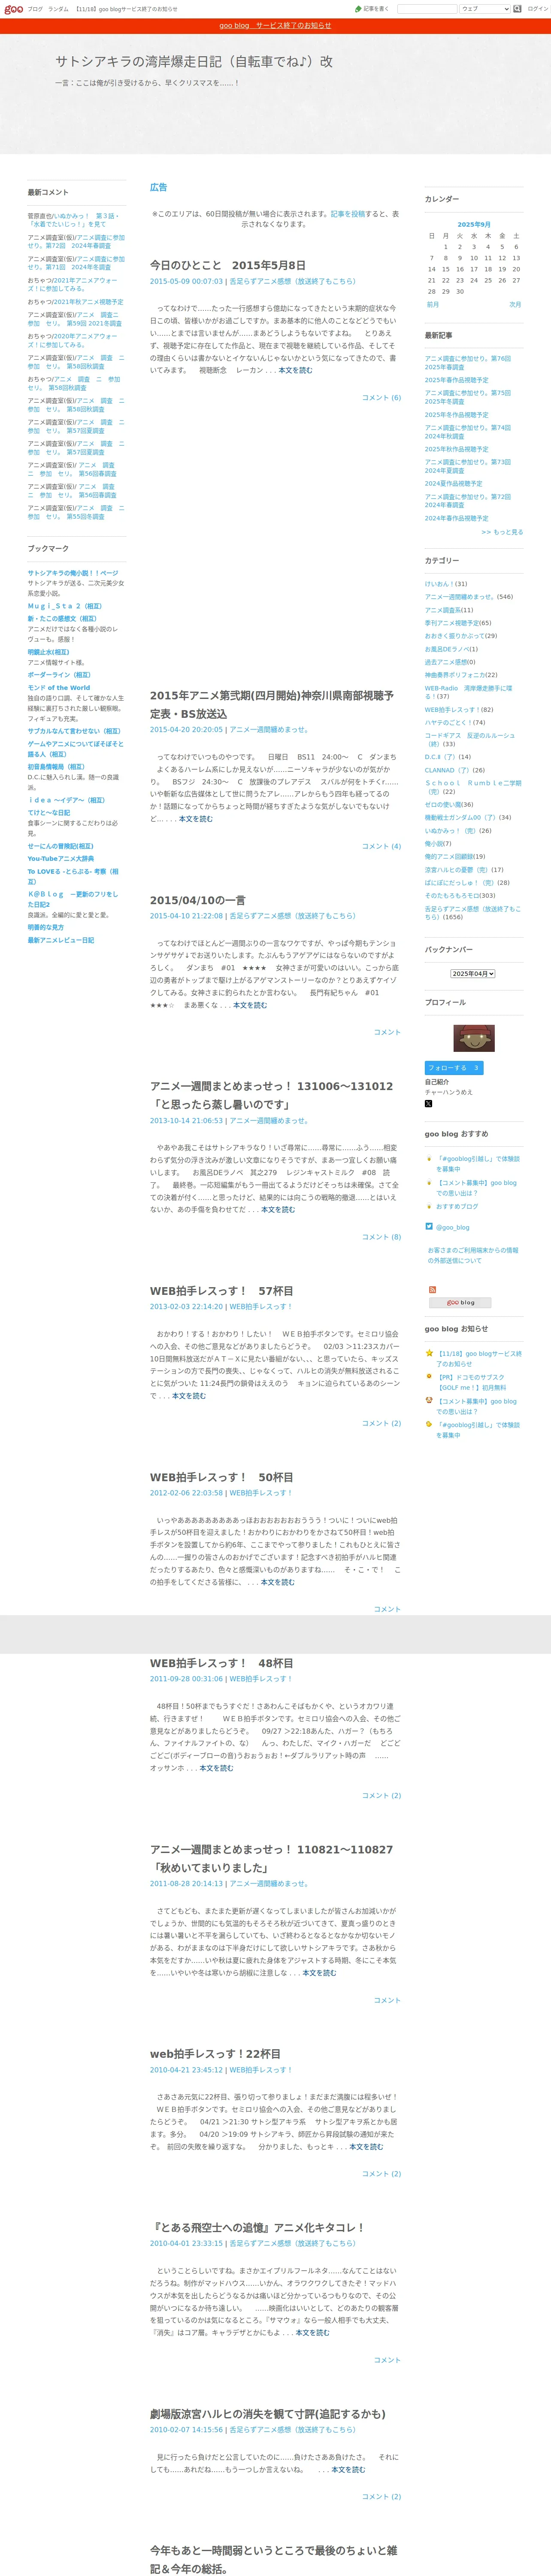Click bulb icon beside おすすめブログ

tap(429, 1206)
